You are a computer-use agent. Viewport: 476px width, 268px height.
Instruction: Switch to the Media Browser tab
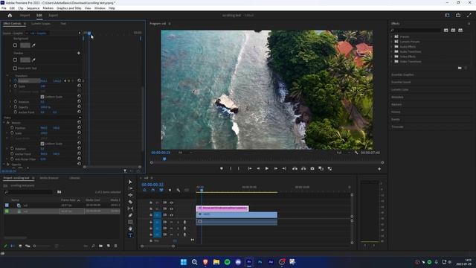pos(49,178)
